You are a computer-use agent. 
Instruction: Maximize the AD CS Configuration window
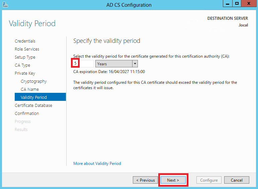coord(237,4)
